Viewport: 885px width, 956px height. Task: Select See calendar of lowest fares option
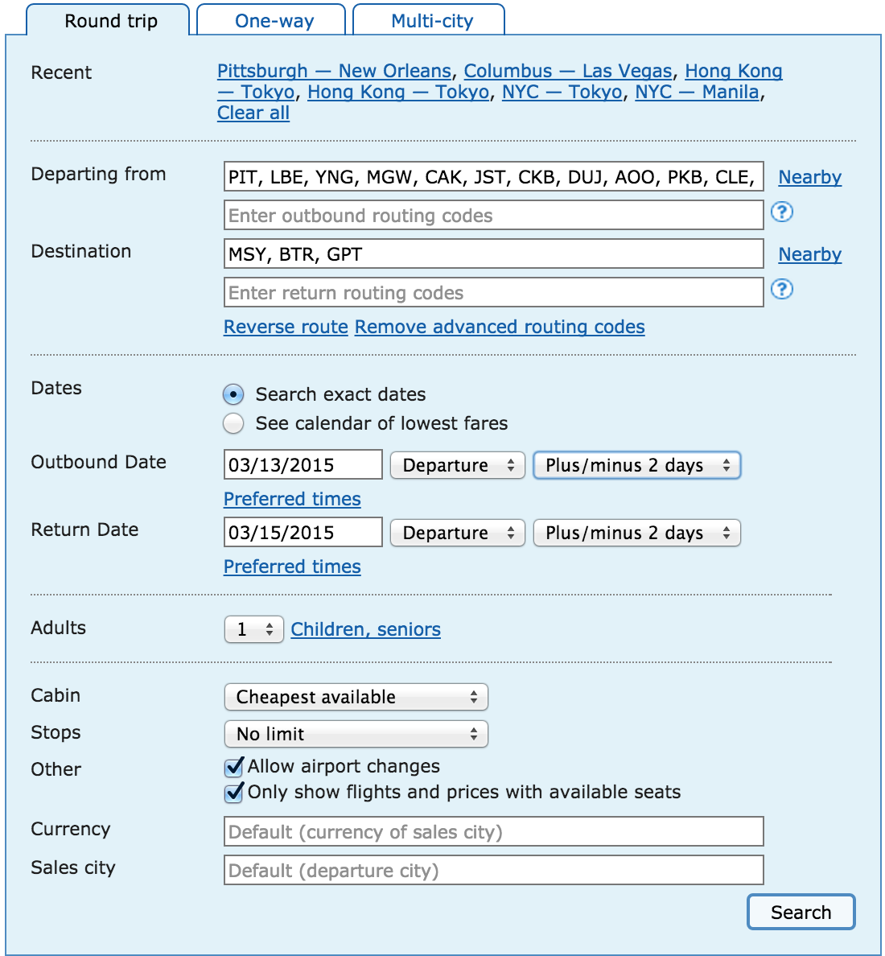[x=233, y=423]
